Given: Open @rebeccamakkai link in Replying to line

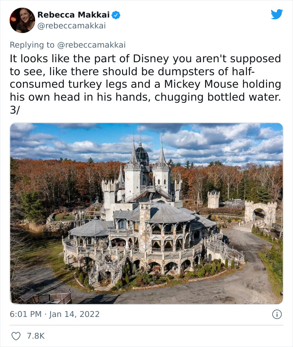Looking at the screenshot, I should (x=91, y=45).
